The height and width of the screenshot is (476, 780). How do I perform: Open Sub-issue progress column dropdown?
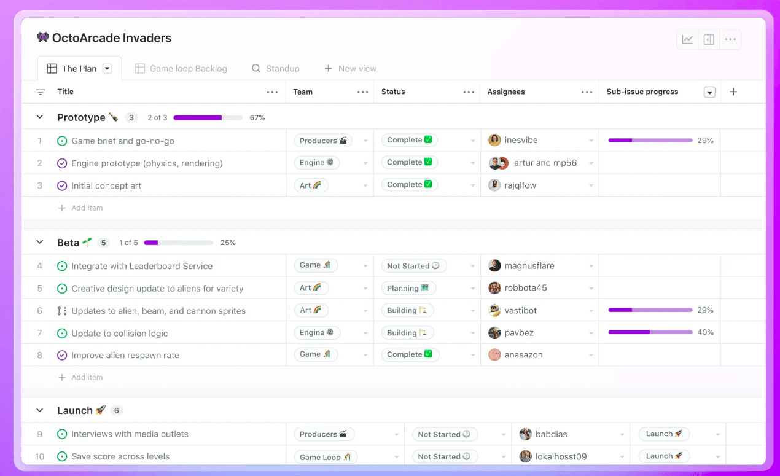tap(709, 92)
